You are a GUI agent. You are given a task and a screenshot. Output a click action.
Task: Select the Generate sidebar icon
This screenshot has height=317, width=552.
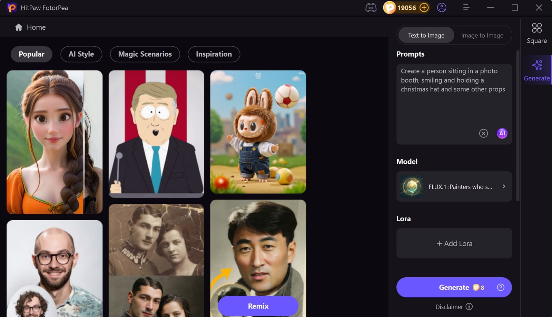(537, 70)
